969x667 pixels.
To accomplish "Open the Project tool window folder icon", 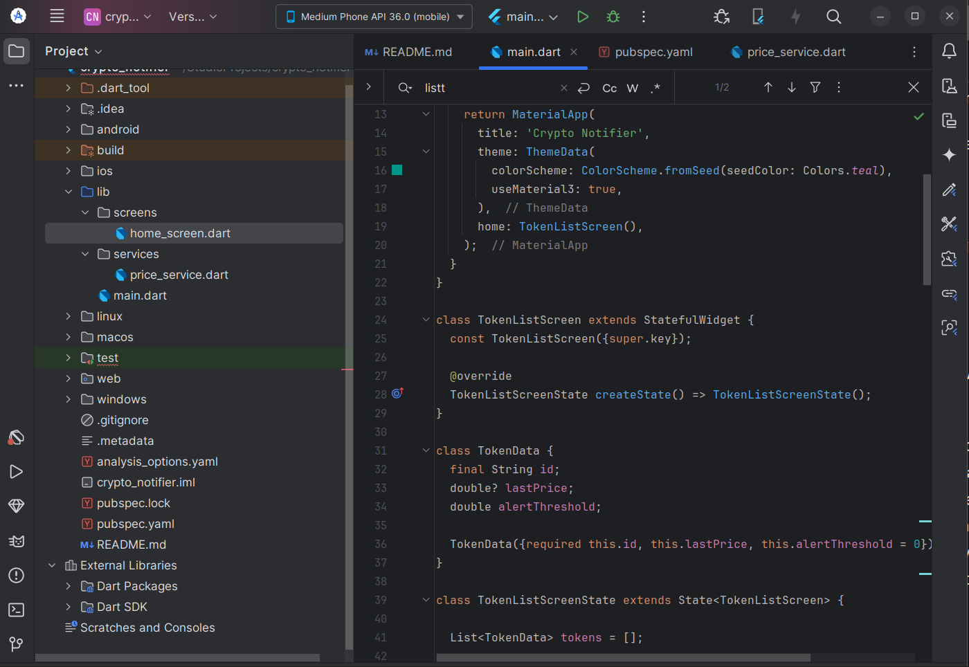I will coord(17,51).
